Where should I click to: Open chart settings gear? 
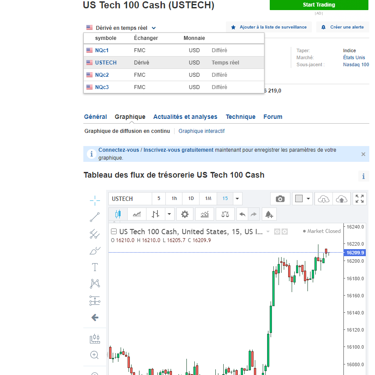point(185,214)
